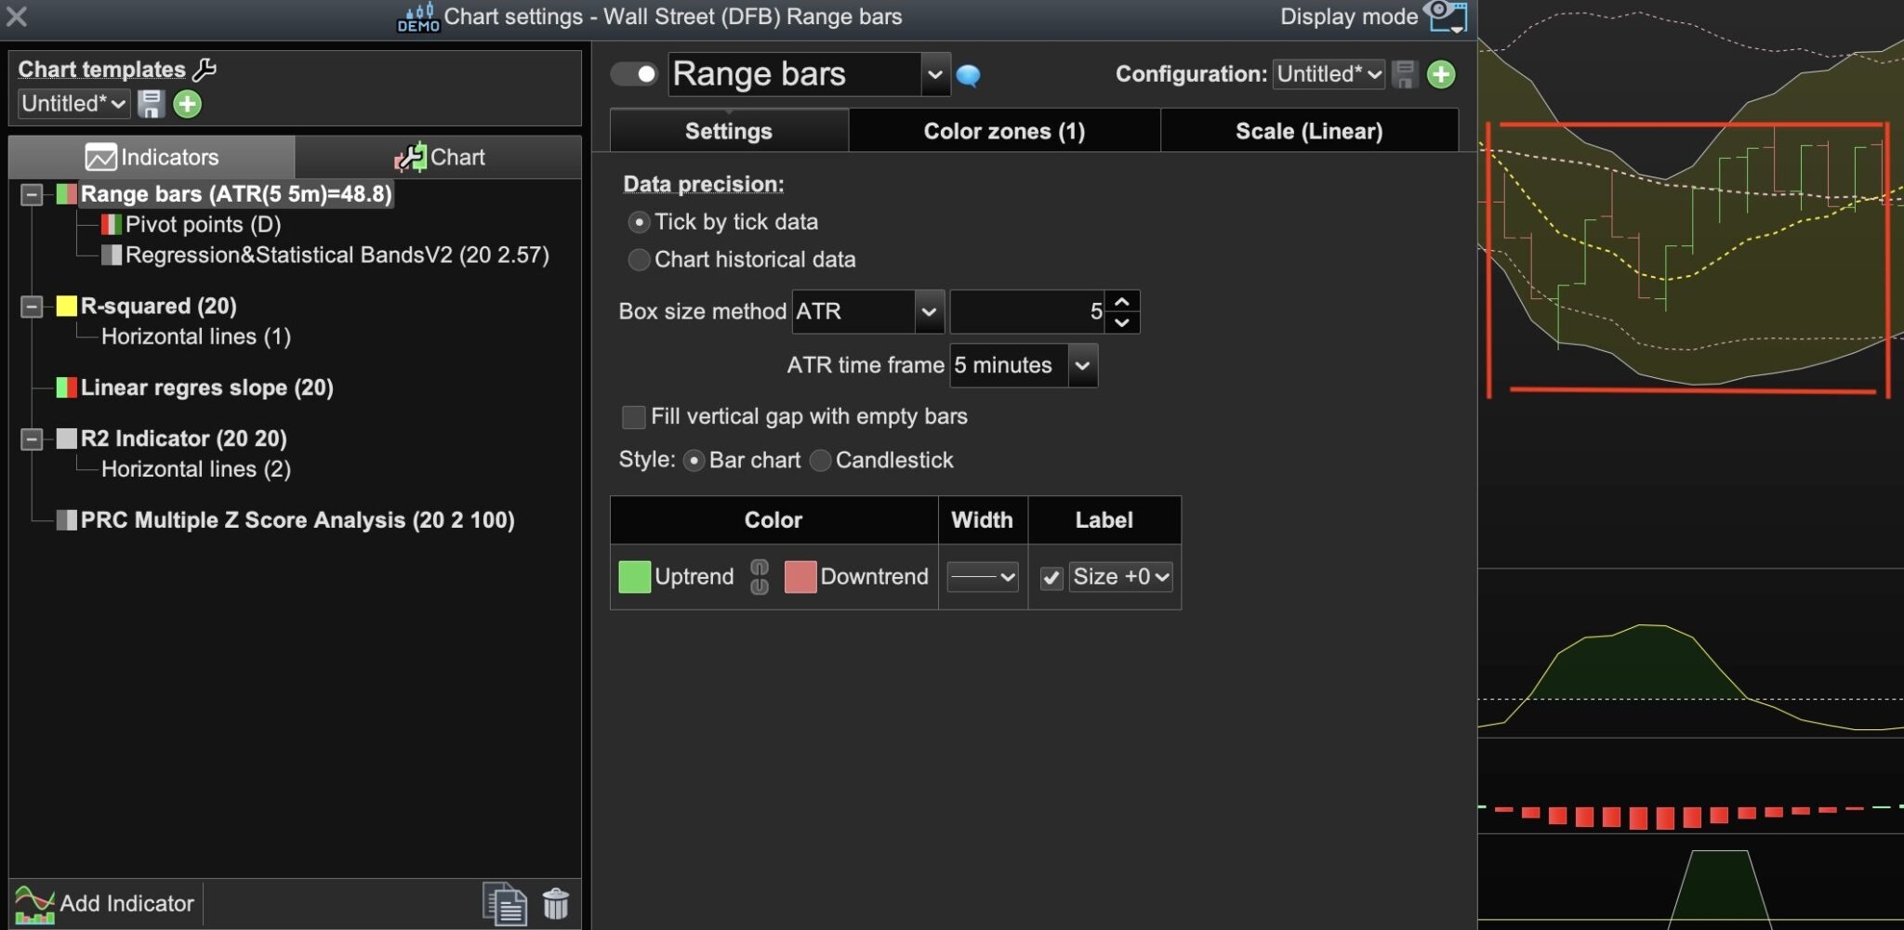Open label Size +0 dropdown
This screenshot has height=930, width=1904.
coord(1121,577)
